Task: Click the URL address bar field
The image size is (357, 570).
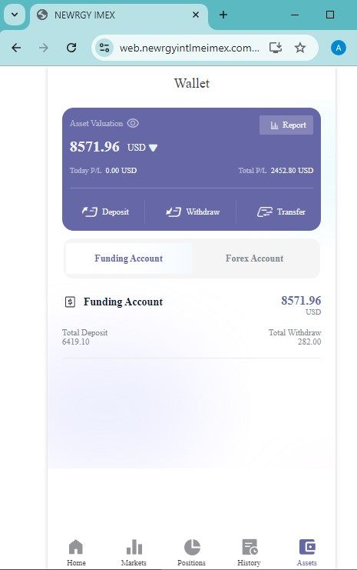Action: click(189, 48)
